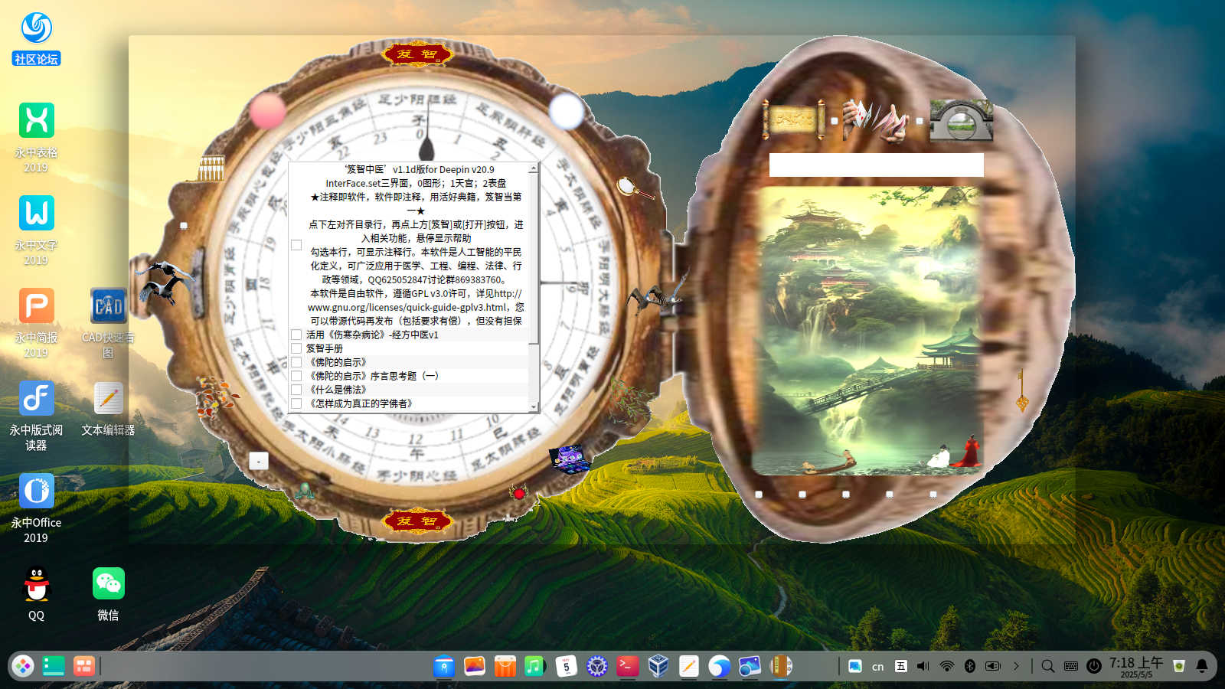Click the green show-desktop dock icon

[x=54, y=666]
